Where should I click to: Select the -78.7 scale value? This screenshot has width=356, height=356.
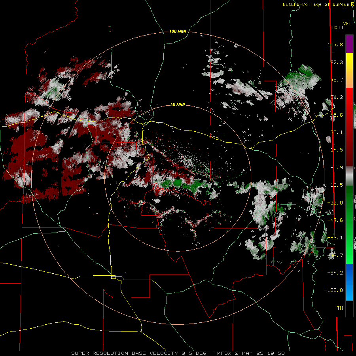coord(335,256)
